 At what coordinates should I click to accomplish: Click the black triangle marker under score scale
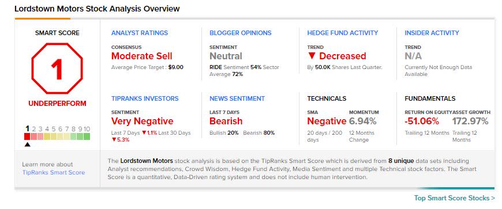[28, 145]
